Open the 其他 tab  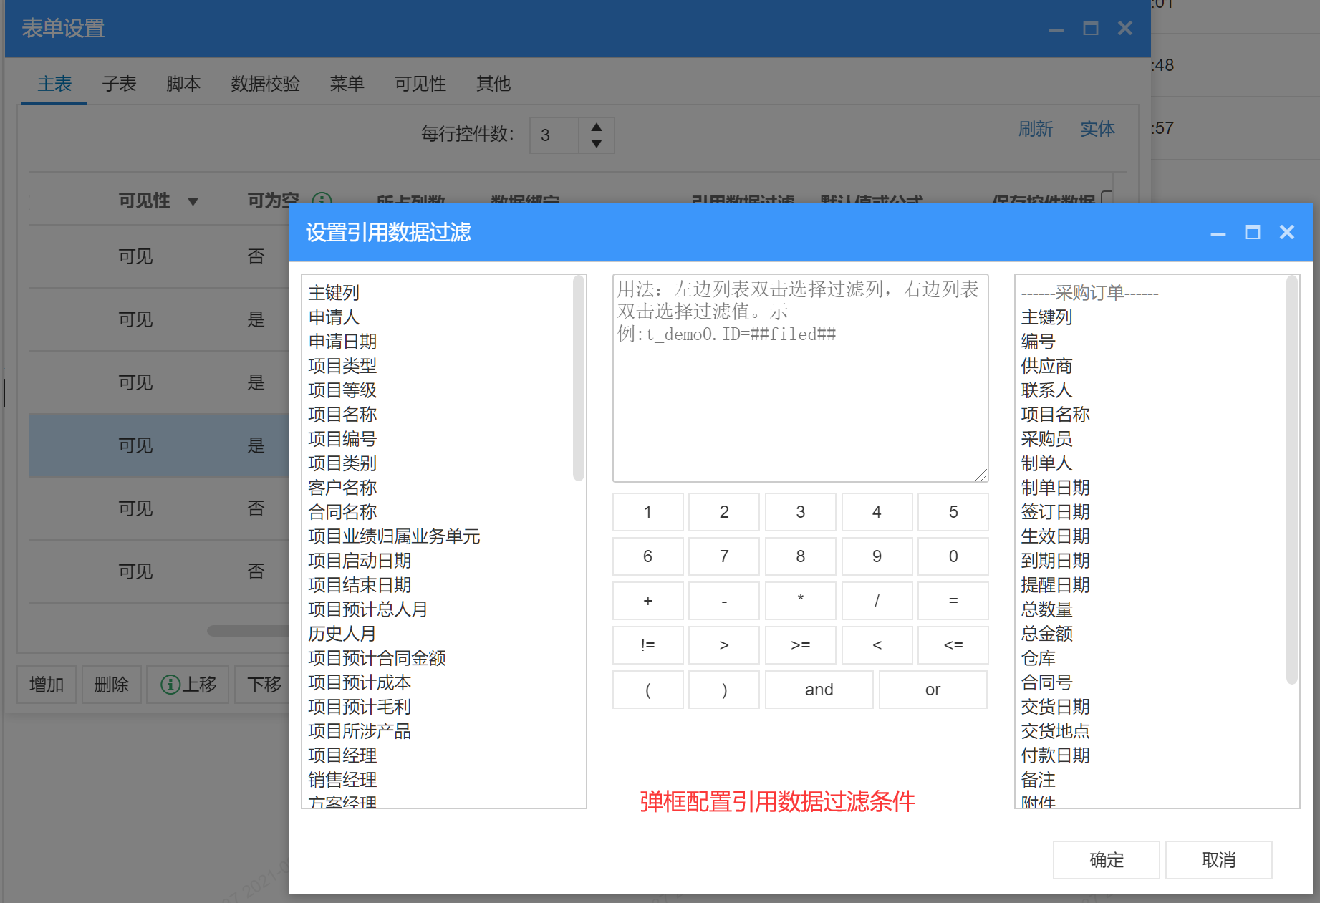493,84
